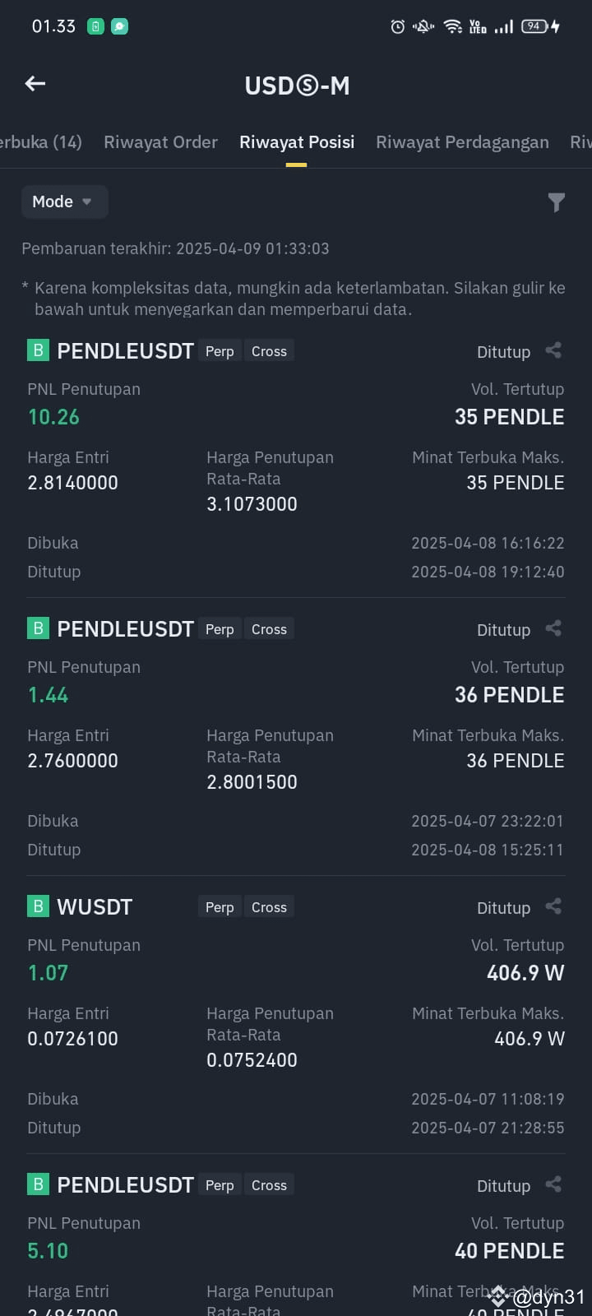592x1316 pixels.
Task: Switch to Riwayat Order tab
Action: [160, 142]
